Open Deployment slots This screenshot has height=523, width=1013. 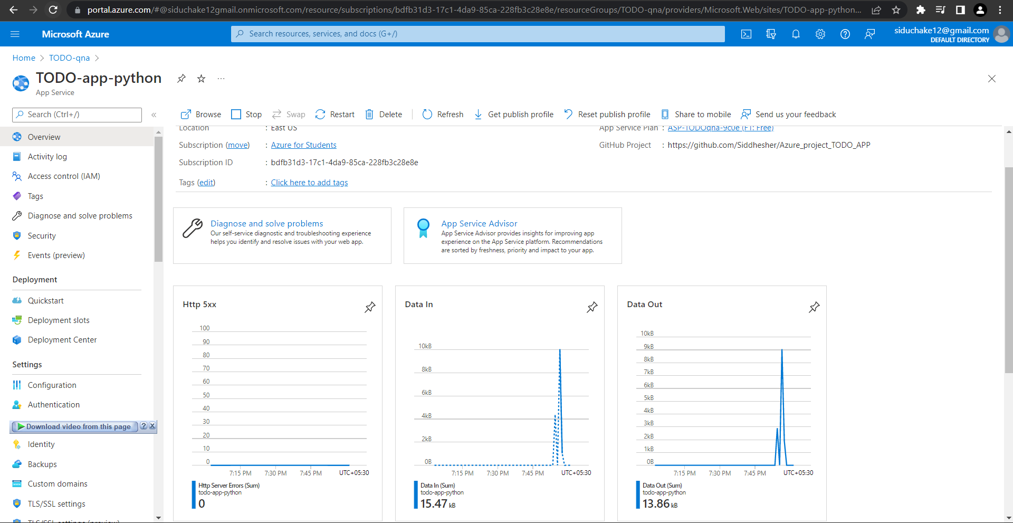pyautogui.click(x=77, y=320)
